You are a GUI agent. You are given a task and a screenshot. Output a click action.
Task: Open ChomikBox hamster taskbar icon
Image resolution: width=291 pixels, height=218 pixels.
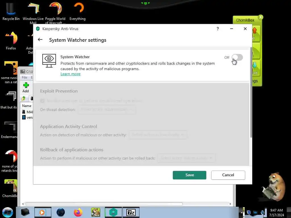(95, 212)
